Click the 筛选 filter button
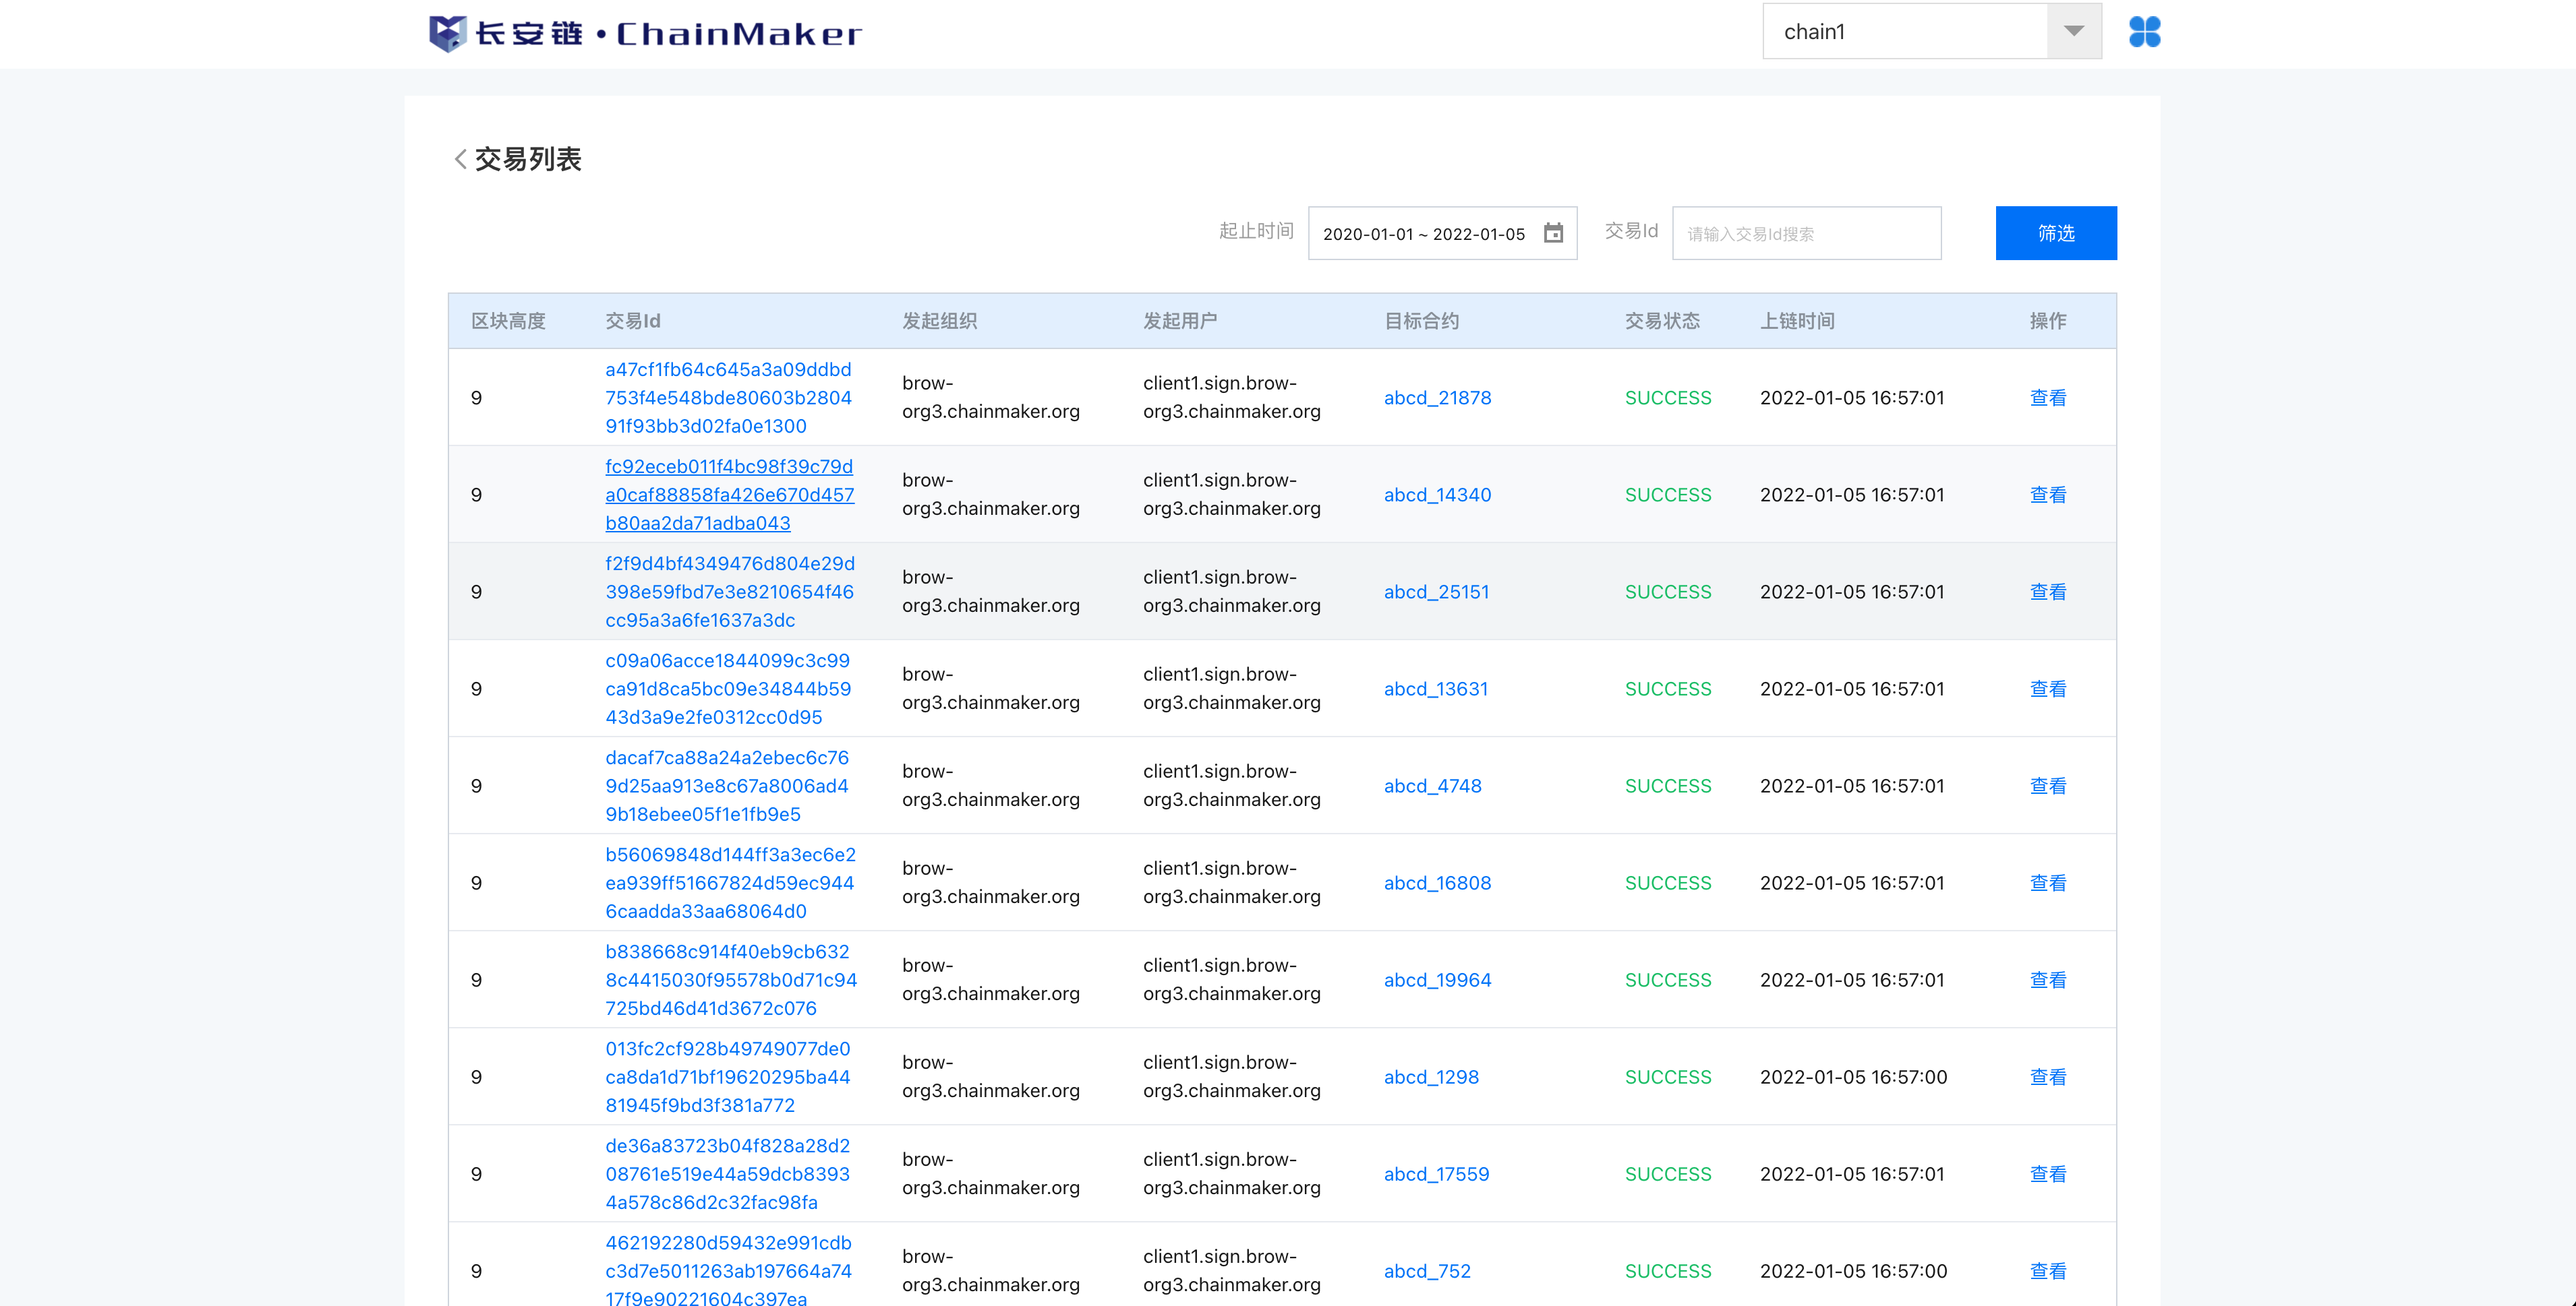 (2056, 232)
